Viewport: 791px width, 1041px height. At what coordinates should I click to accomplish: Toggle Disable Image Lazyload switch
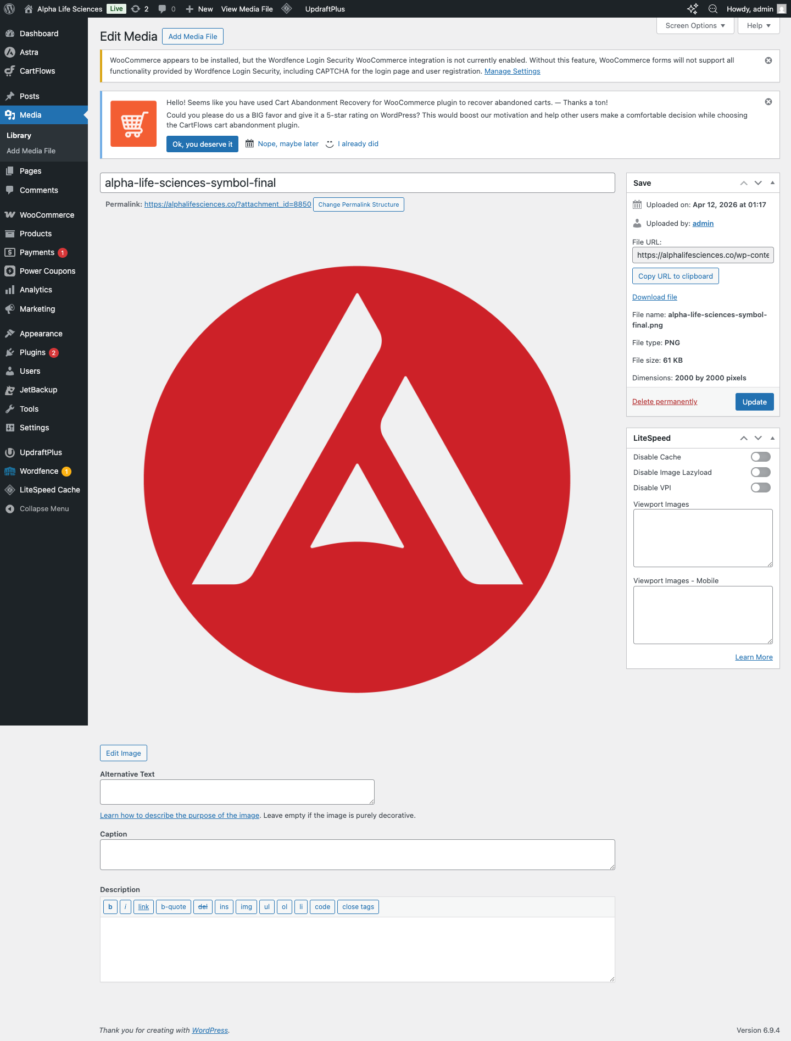[x=760, y=472]
